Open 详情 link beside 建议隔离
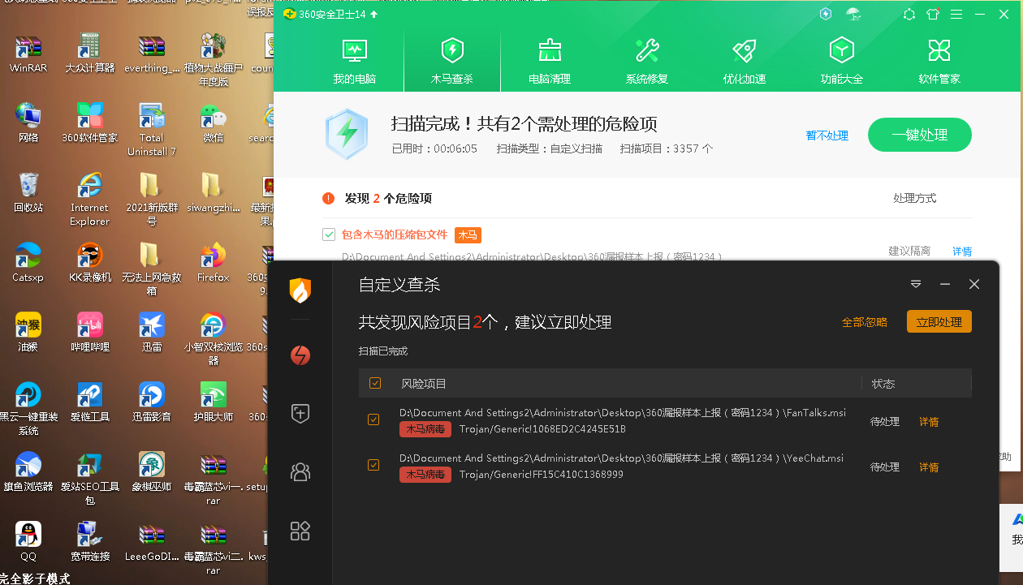Viewport: 1023px width, 585px height. point(962,251)
